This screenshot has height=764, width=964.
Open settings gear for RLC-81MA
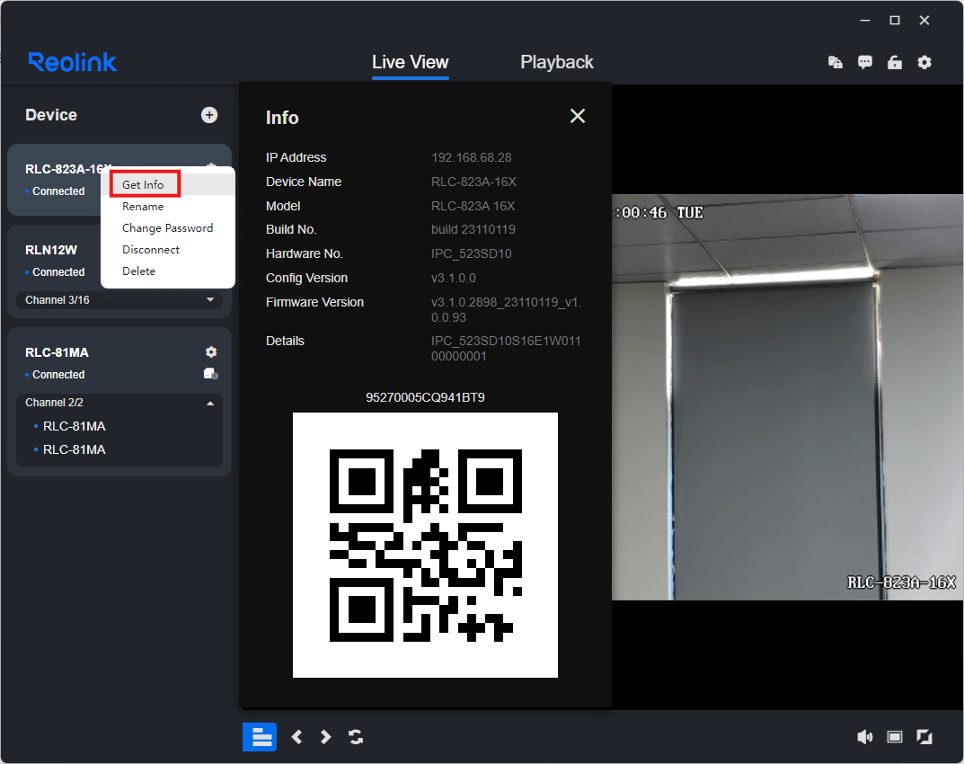[211, 351]
